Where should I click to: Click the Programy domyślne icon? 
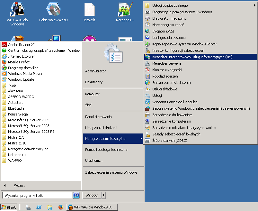(4, 68)
